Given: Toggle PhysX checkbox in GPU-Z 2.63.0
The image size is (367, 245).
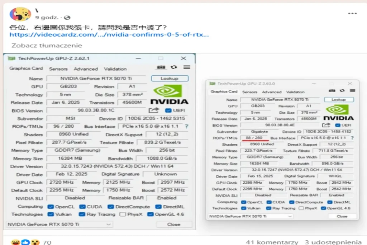Looking at the screenshot, I should click(301, 208).
